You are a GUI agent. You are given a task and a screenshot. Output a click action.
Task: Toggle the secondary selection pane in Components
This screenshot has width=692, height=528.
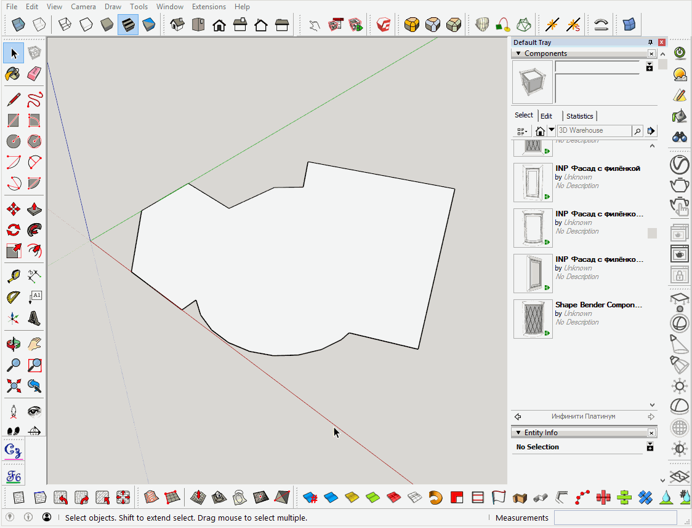point(649,66)
